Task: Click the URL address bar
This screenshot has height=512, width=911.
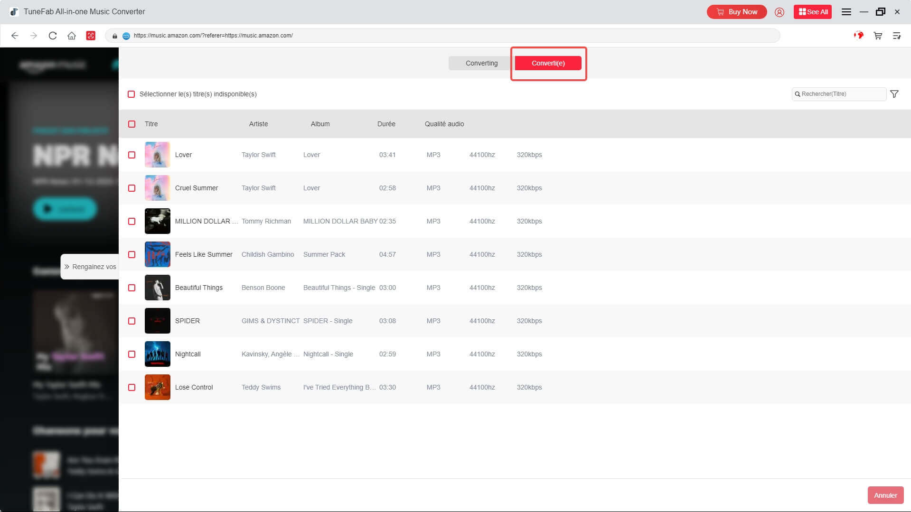Action: point(442,36)
